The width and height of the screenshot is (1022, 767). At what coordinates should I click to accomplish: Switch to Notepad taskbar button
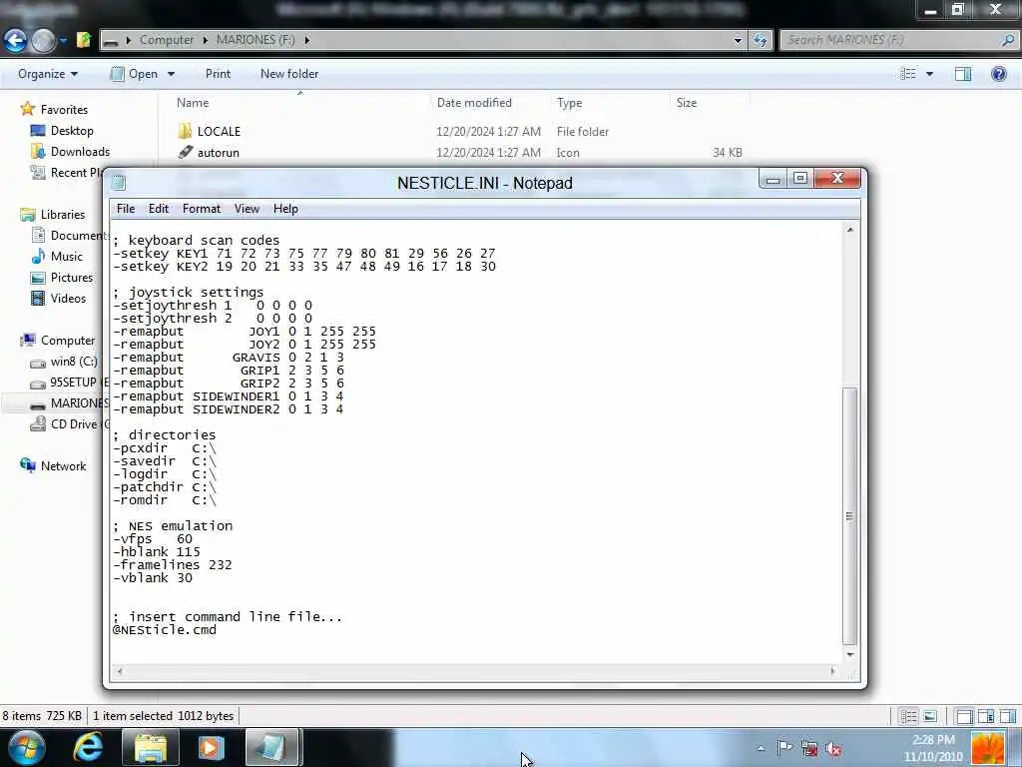coord(271,747)
